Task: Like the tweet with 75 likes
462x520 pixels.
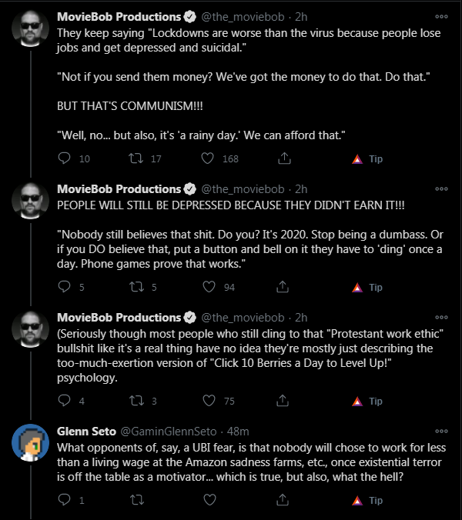Action: click(209, 400)
